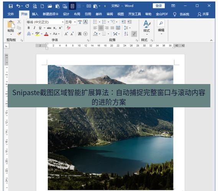Image resolution: width=218 pixels, height=191 pixels.
Task: Open the phonetic guide (wén) tool
Action: (80, 22)
